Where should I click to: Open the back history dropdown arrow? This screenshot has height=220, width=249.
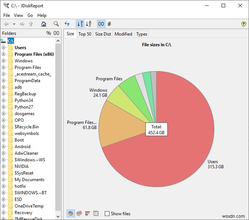point(14,24)
